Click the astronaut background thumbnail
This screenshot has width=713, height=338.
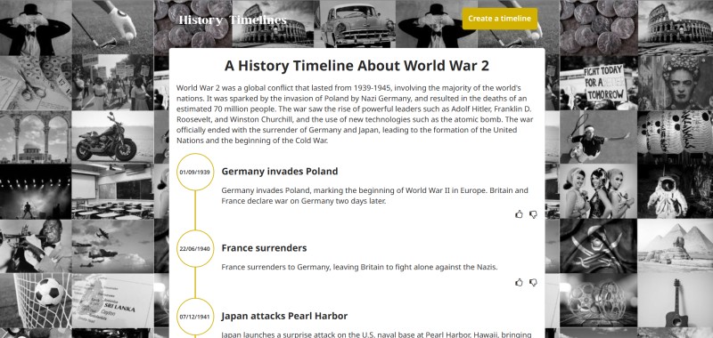(675, 191)
